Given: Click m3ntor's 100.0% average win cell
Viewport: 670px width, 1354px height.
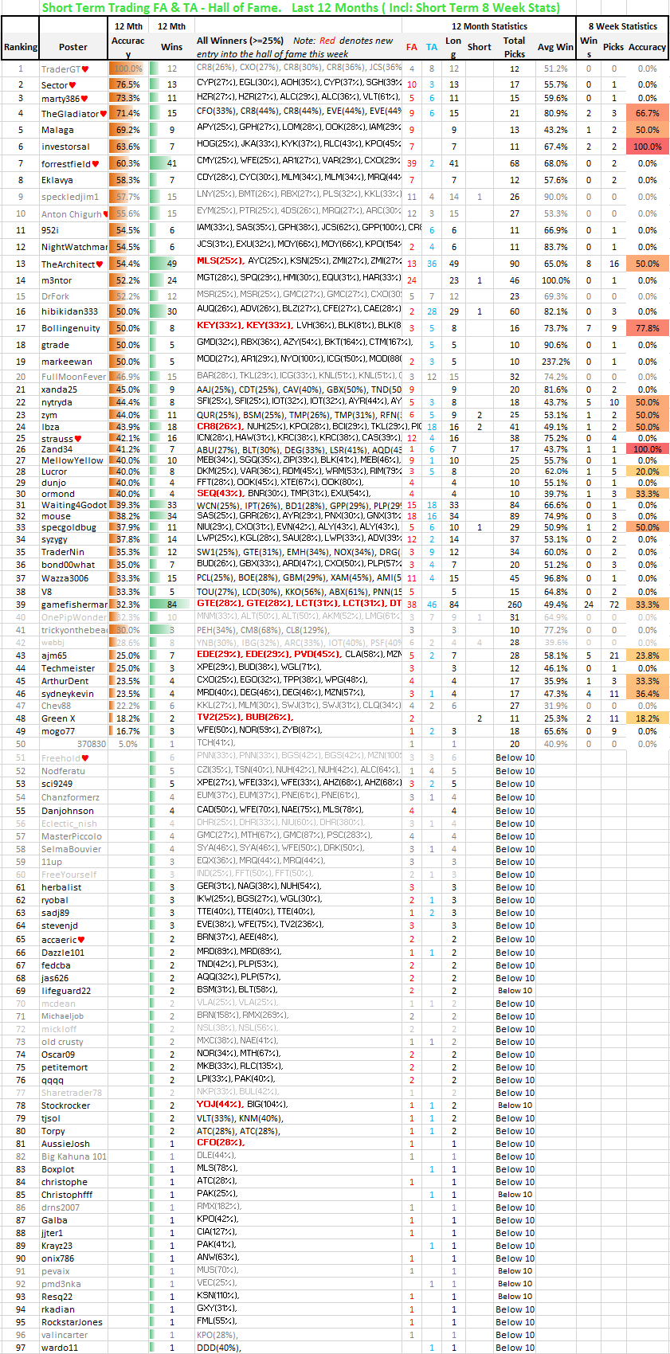Looking at the screenshot, I should tap(555, 280).
